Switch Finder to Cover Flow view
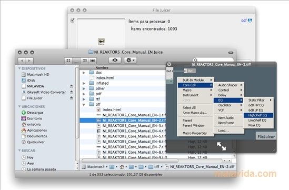Viewport: 289px width, 190px height. 92,61
